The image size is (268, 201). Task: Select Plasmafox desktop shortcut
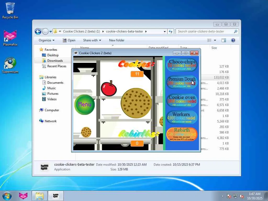[10, 38]
